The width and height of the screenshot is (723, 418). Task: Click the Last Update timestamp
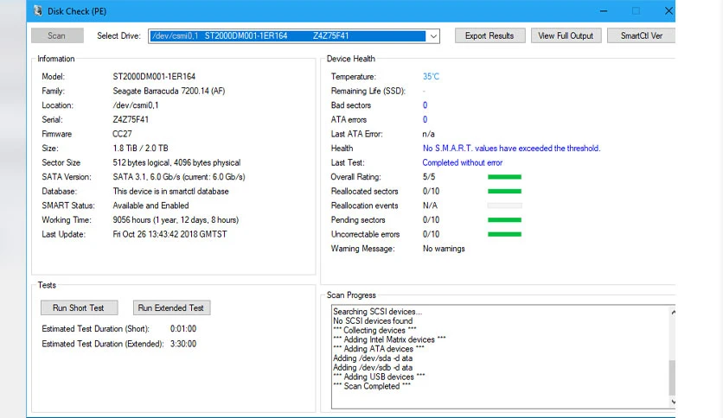170,234
